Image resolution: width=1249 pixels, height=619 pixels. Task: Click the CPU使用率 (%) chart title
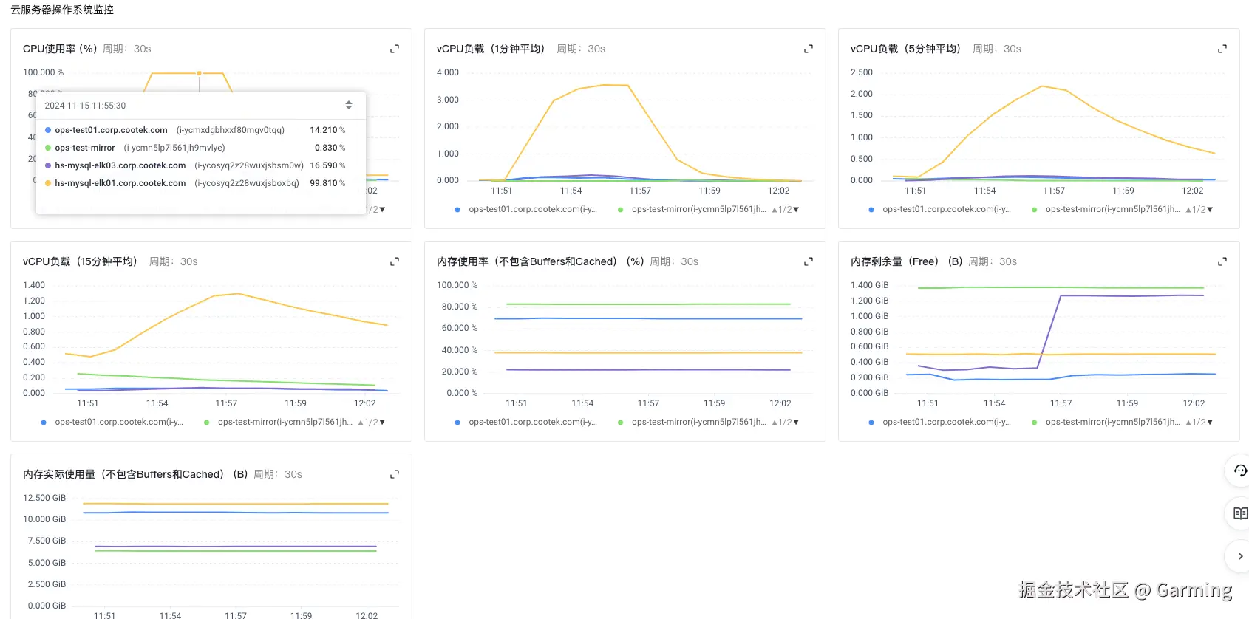[60, 49]
